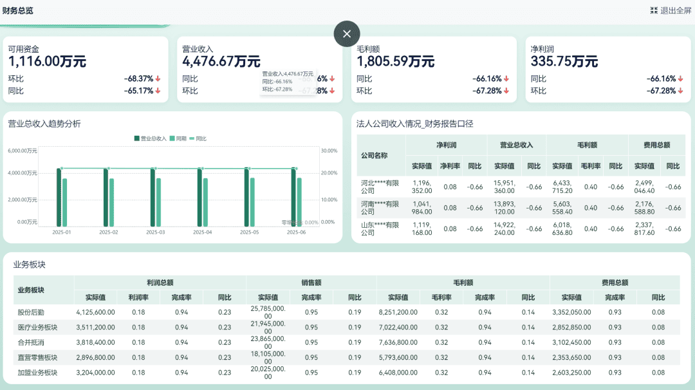695x390 pixels.
Task: Select the 河北****有限公司 table row
Action: click(521, 187)
